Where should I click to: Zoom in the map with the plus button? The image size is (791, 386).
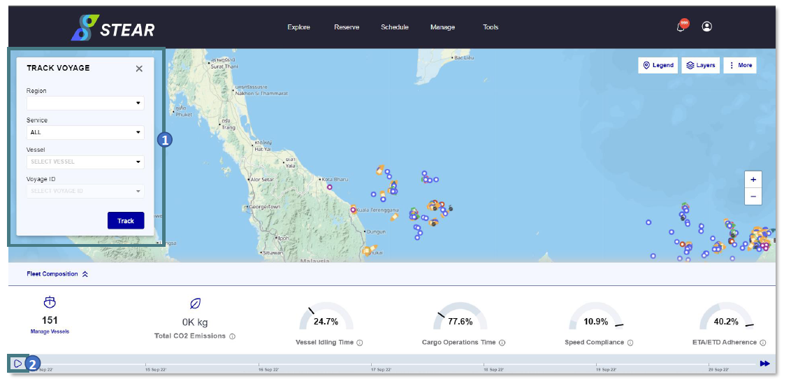click(x=753, y=180)
